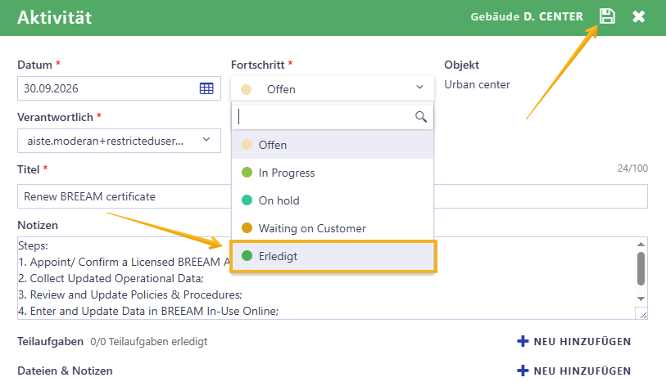Open the calendar picker in Datum field
This screenshot has width=666, height=382.
pos(206,88)
